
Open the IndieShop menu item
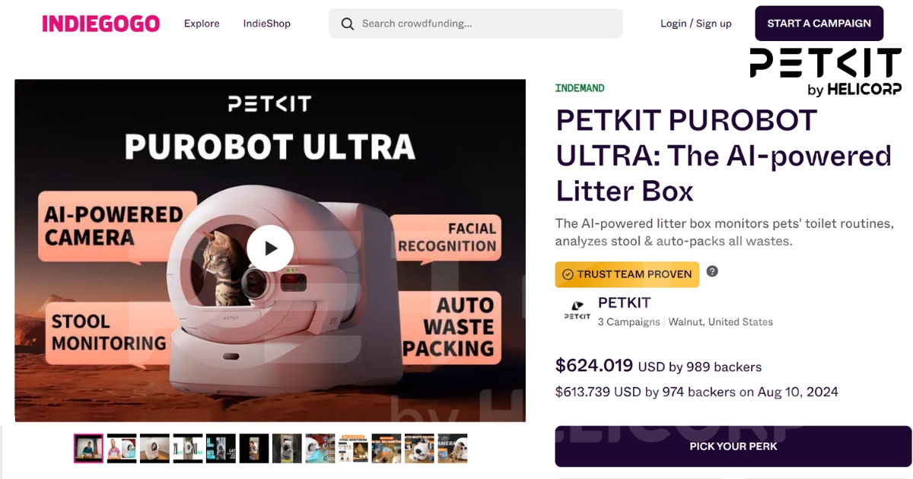pyautogui.click(x=266, y=24)
